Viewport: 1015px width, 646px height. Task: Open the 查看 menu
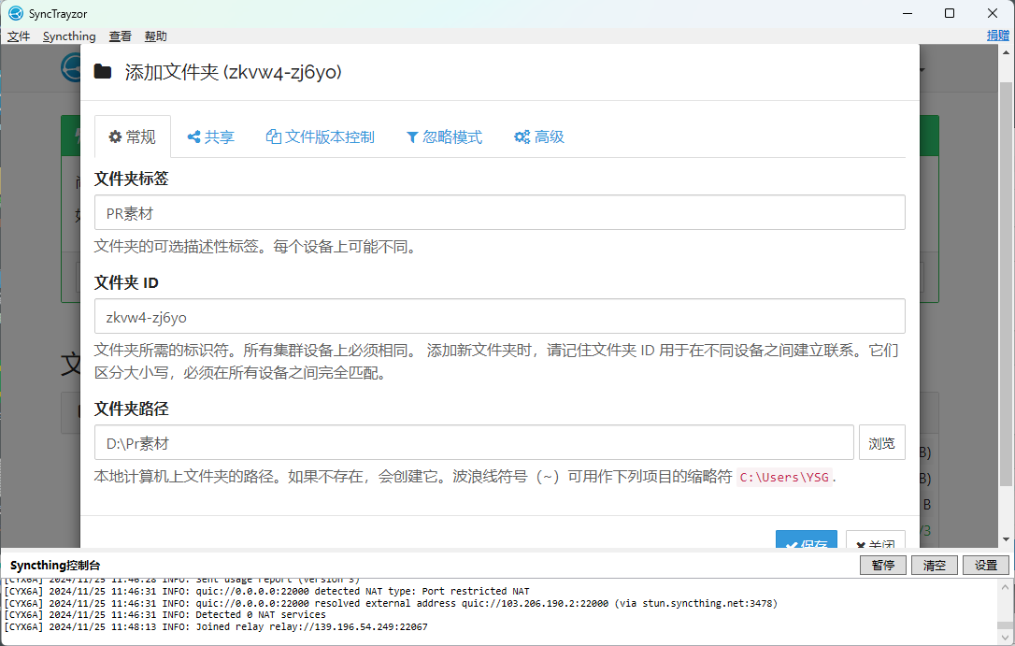click(120, 36)
